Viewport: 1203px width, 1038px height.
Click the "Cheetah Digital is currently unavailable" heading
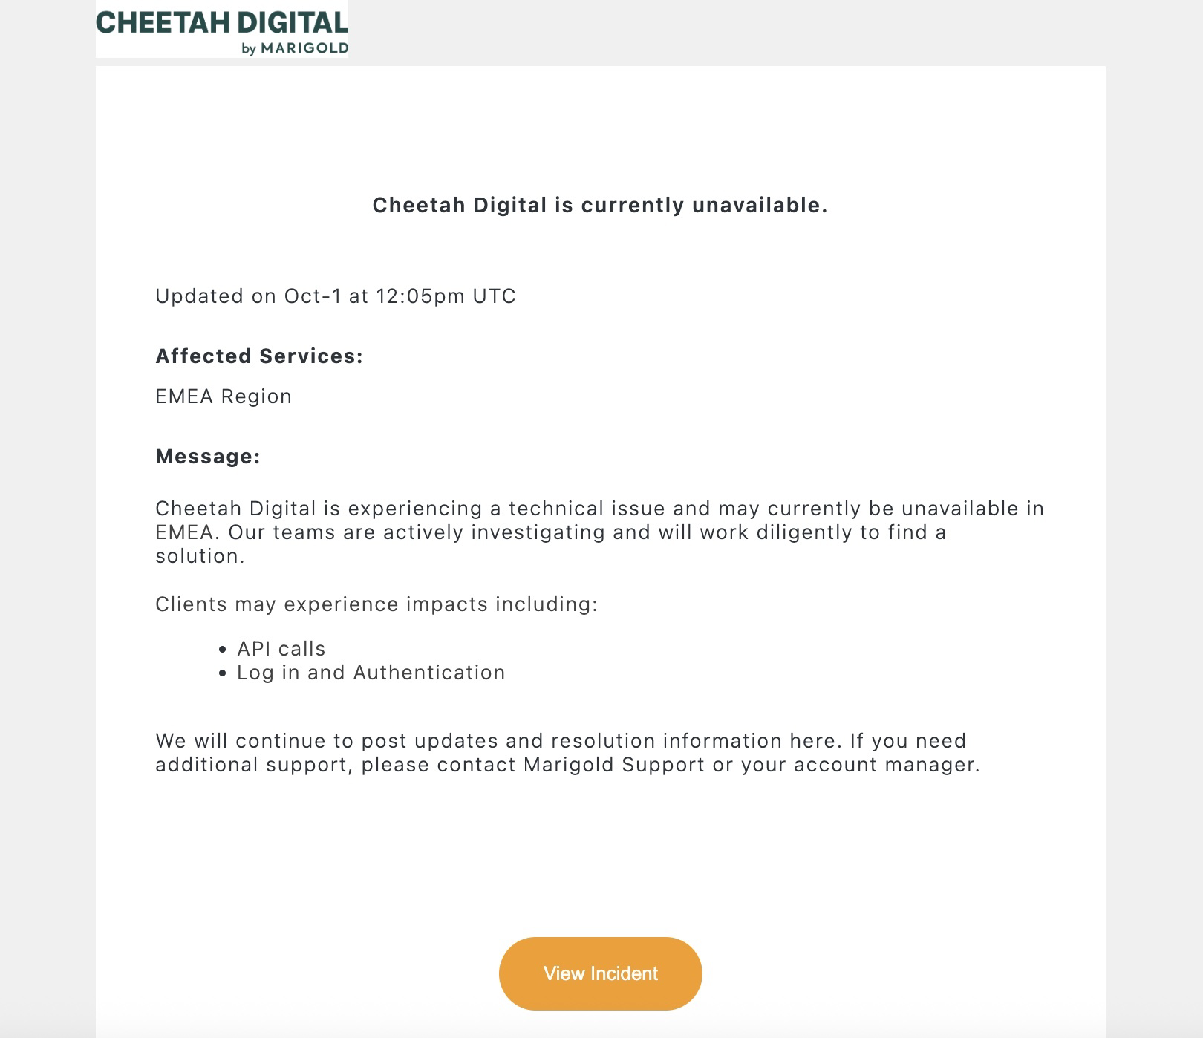(599, 205)
